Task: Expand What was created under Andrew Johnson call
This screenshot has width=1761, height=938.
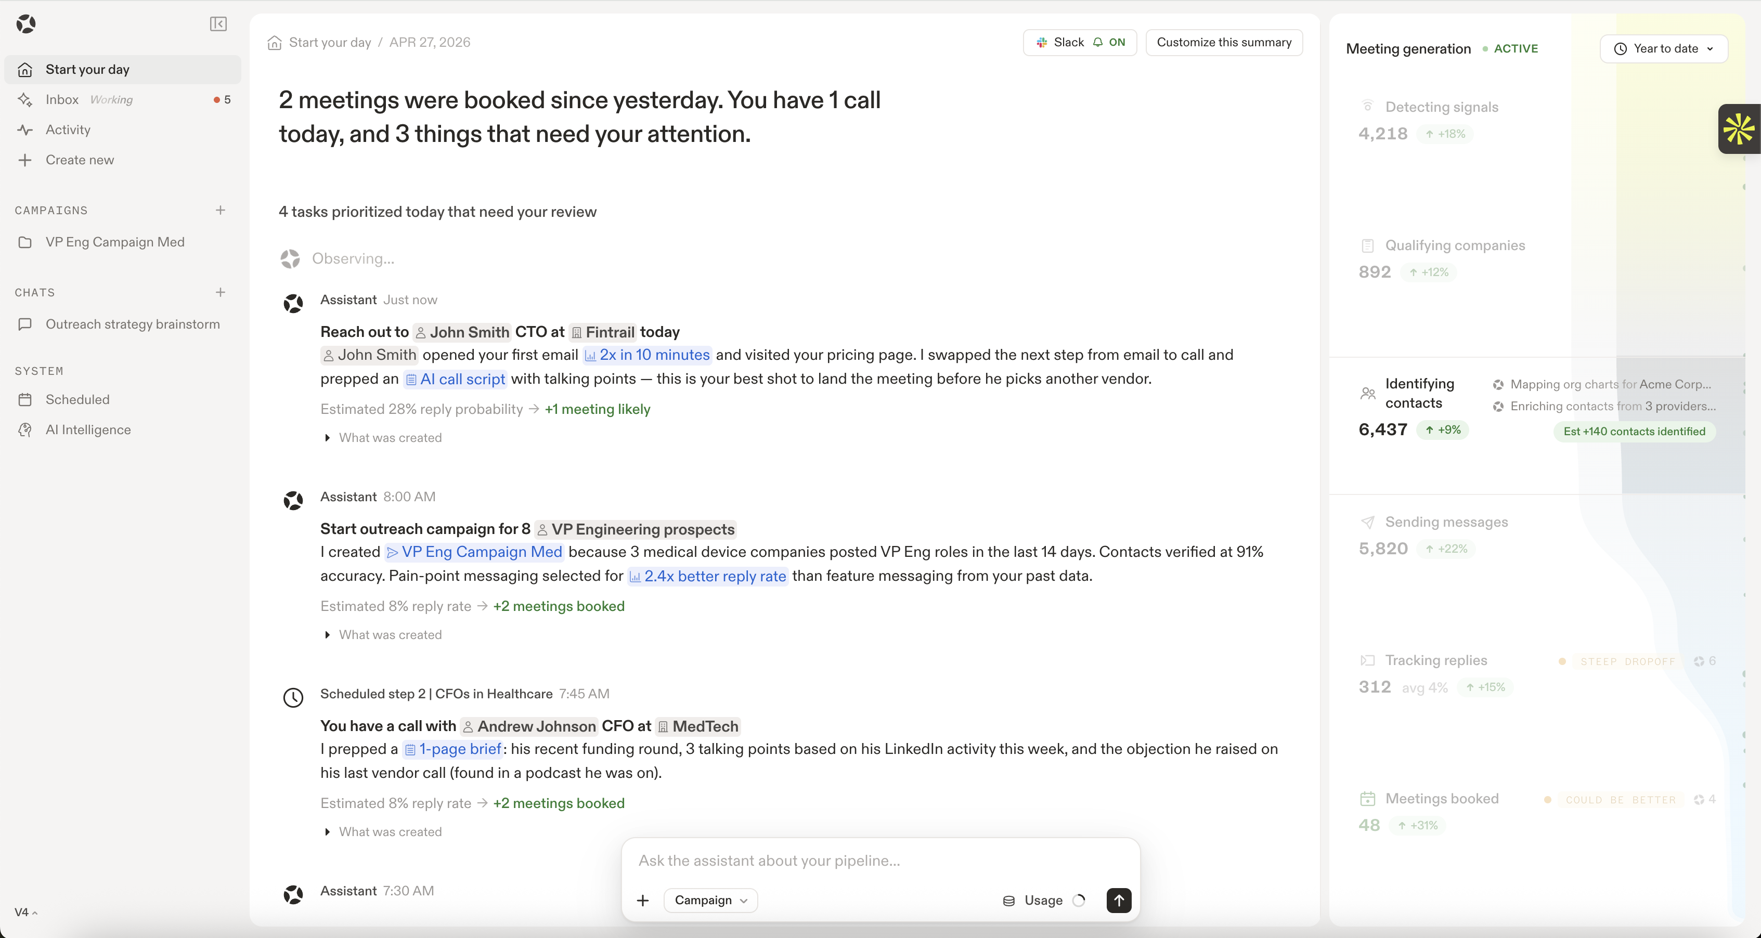Action: pos(383,831)
